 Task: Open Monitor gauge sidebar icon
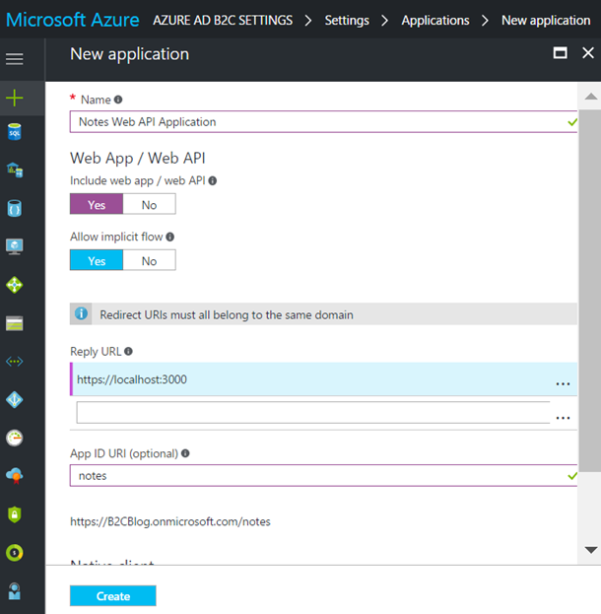pos(15,438)
